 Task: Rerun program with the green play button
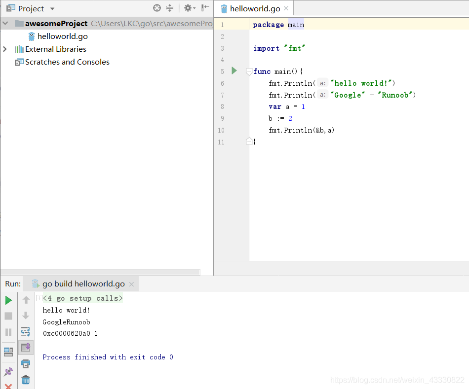pos(8,300)
